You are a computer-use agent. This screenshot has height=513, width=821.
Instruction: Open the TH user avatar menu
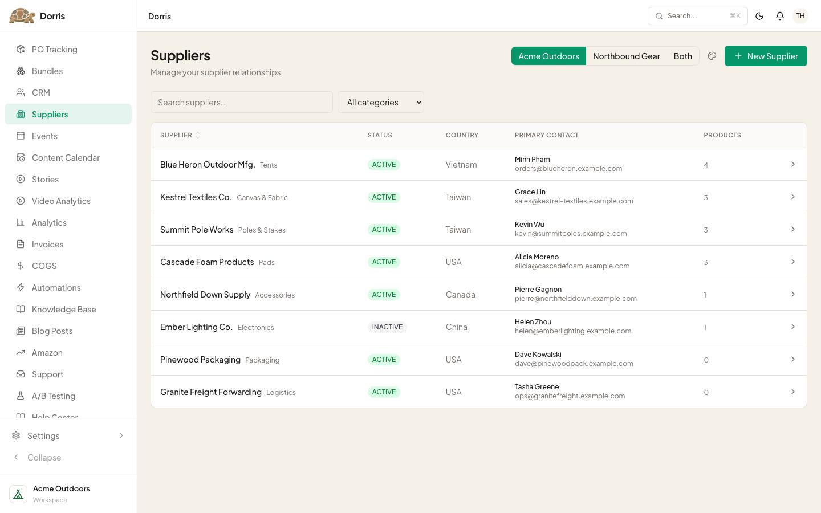pos(800,16)
